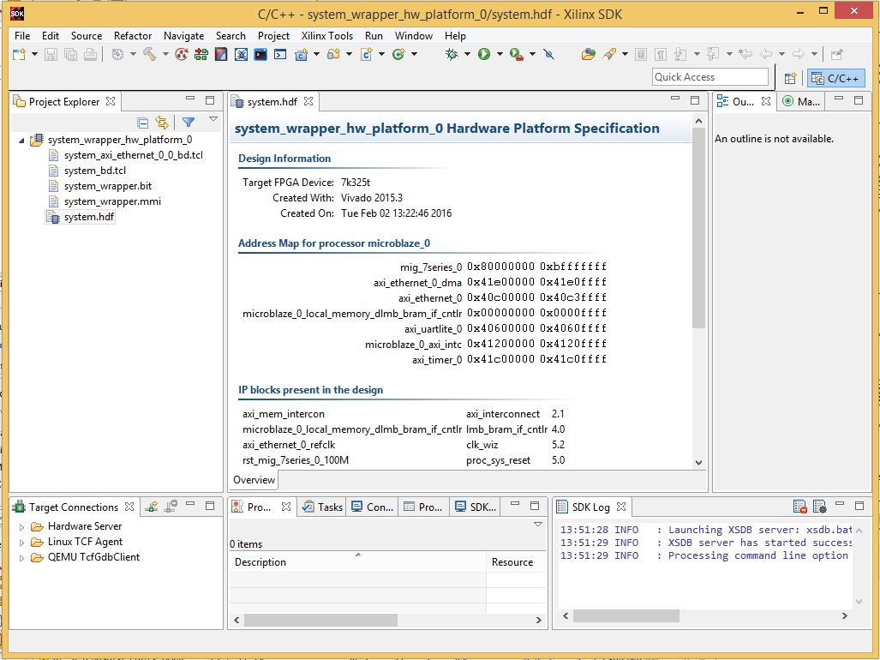Viewport: 880px width, 660px height.
Task: Activate the C/C++ perspective button
Action: (x=835, y=79)
